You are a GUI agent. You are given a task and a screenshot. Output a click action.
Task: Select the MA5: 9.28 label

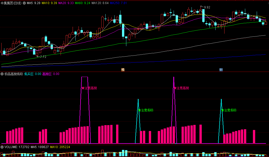pos(34,3)
